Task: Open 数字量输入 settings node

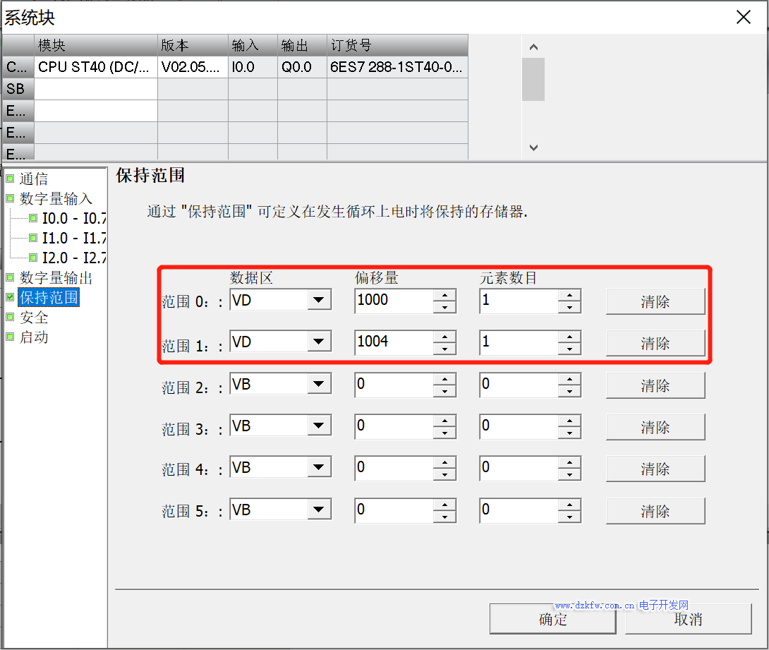Action: click(x=56, y=199)
